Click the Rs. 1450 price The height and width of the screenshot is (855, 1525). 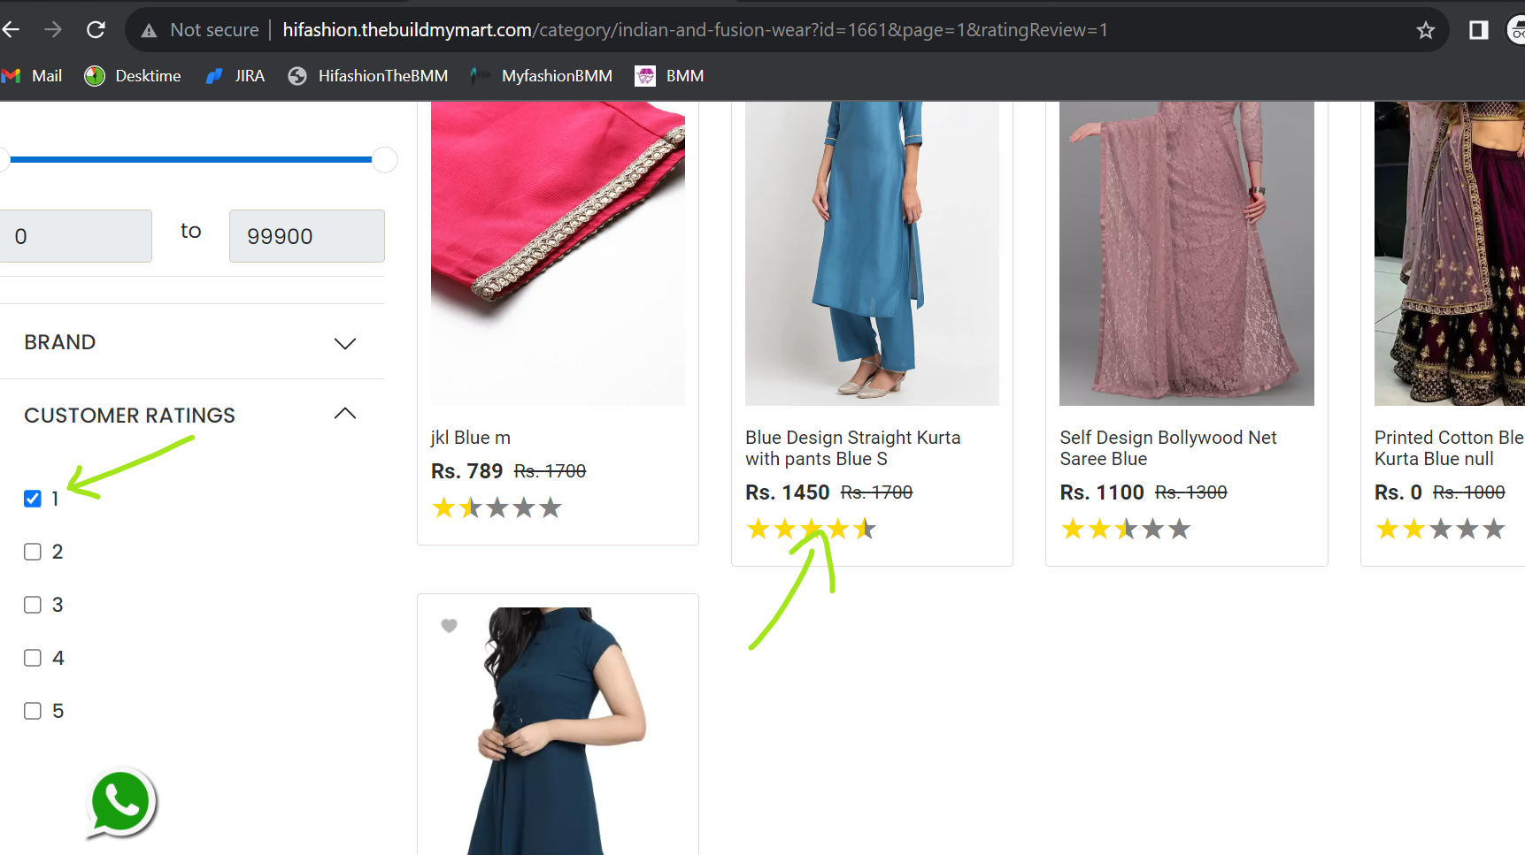coord(788,492)
